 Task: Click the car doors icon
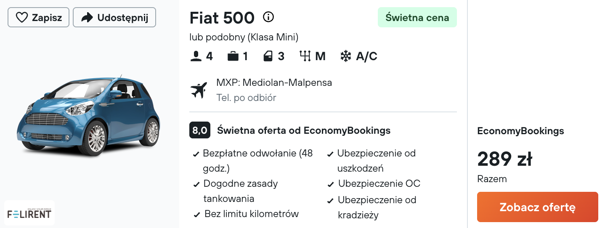coord(268,56)
